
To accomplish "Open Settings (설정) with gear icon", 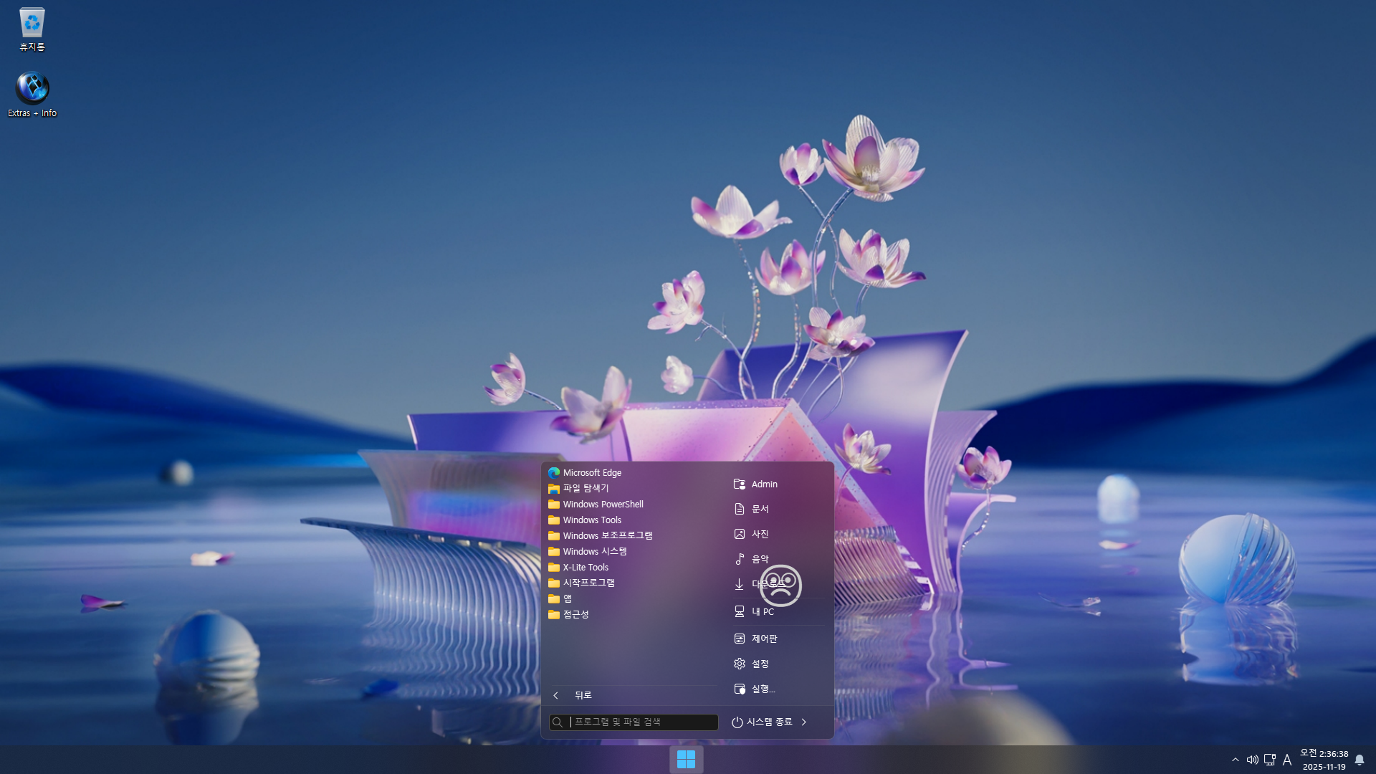I will (759, 664).
